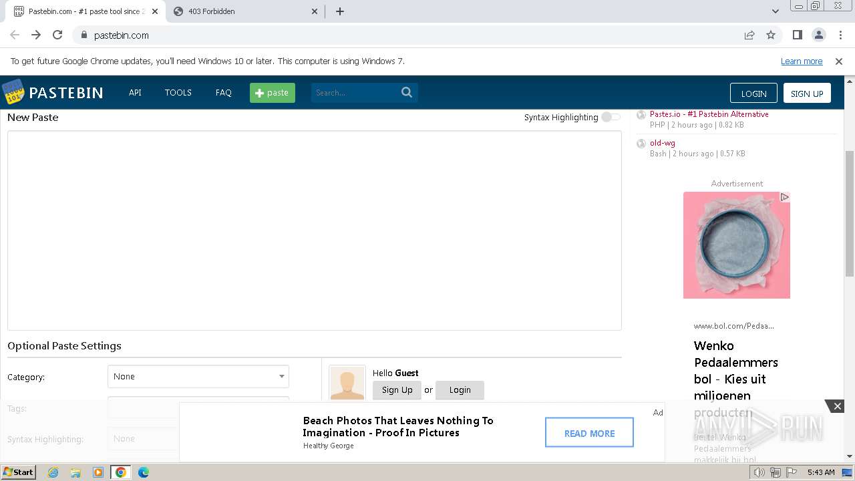Switch to the Pastebin.com tab

coord(85,11)
